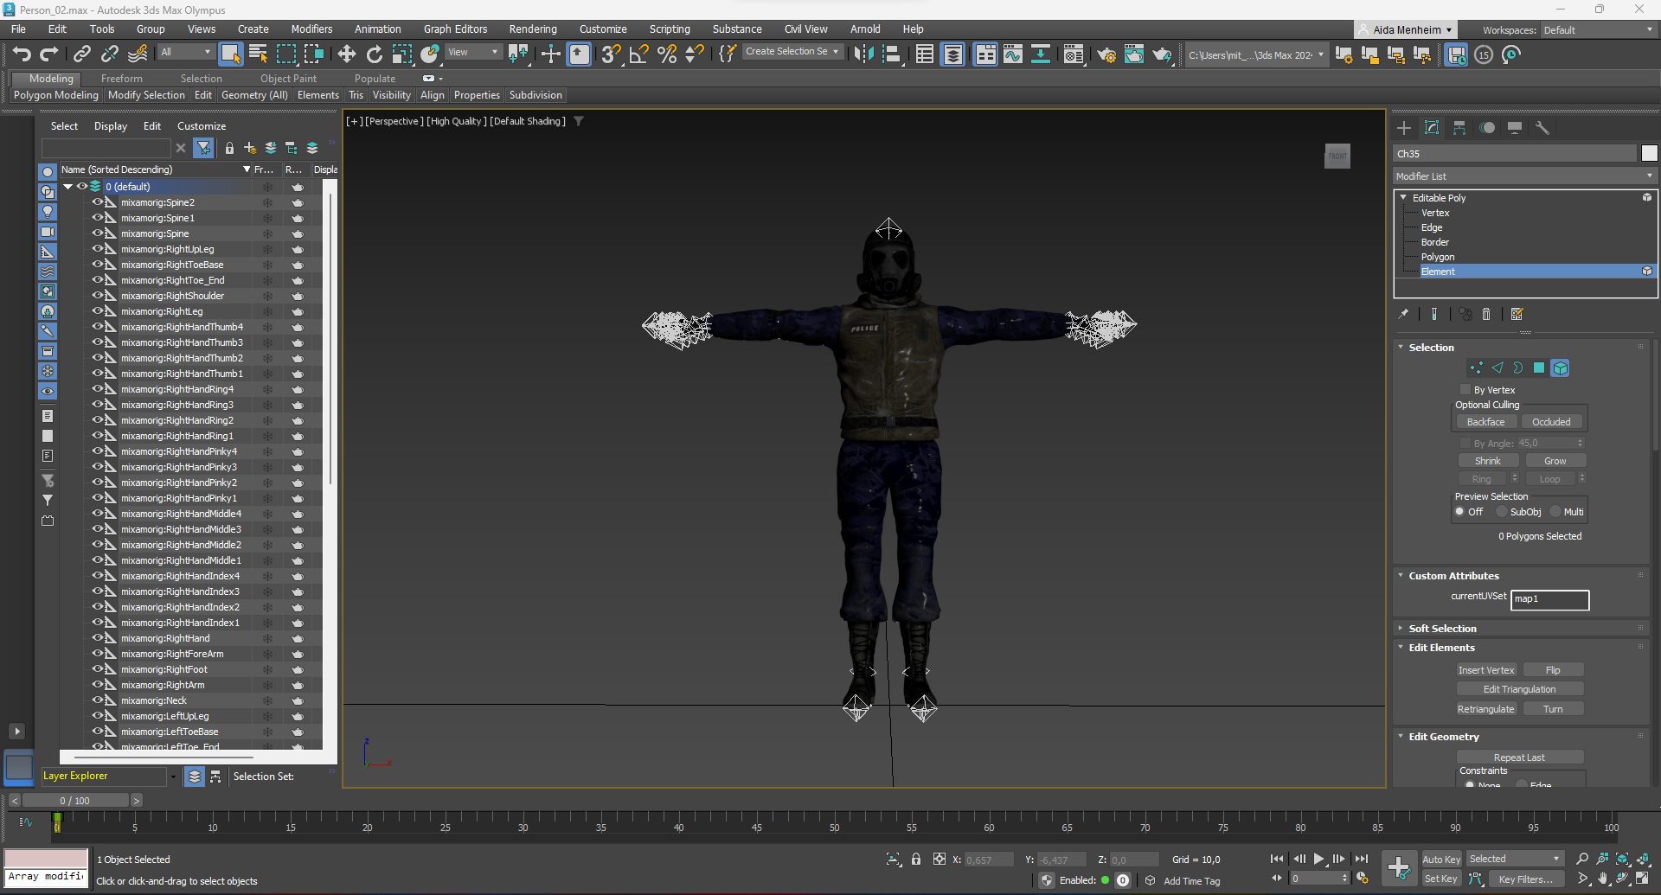Open the Customize menu in Scene Explorer

(202, 126)
